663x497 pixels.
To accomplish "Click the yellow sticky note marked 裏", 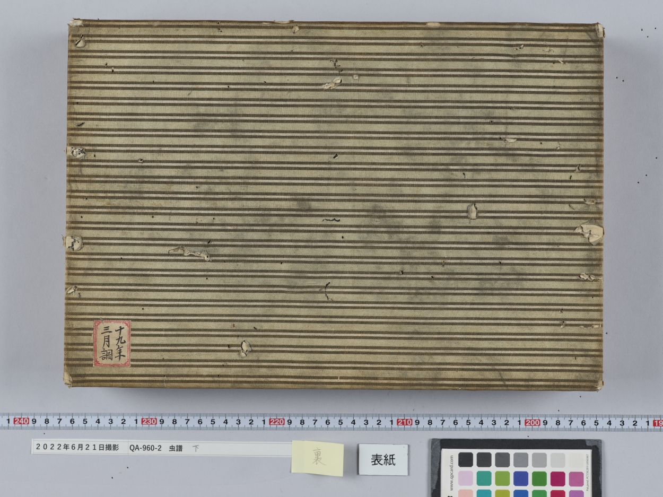I will [x=317, y=458].
